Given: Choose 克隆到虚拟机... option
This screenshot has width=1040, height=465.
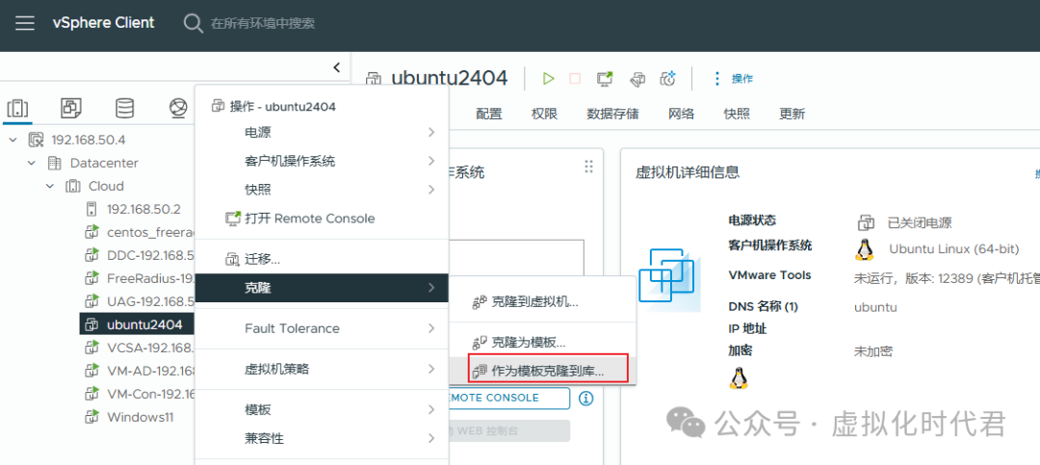Looking at the screenshot, I should click(x=542, y=302).
